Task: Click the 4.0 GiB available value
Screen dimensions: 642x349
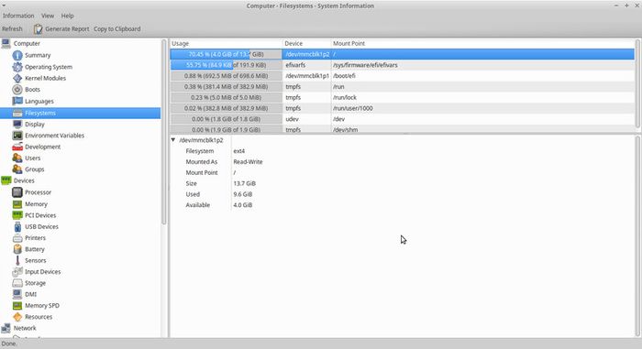Action: [243, 205]
